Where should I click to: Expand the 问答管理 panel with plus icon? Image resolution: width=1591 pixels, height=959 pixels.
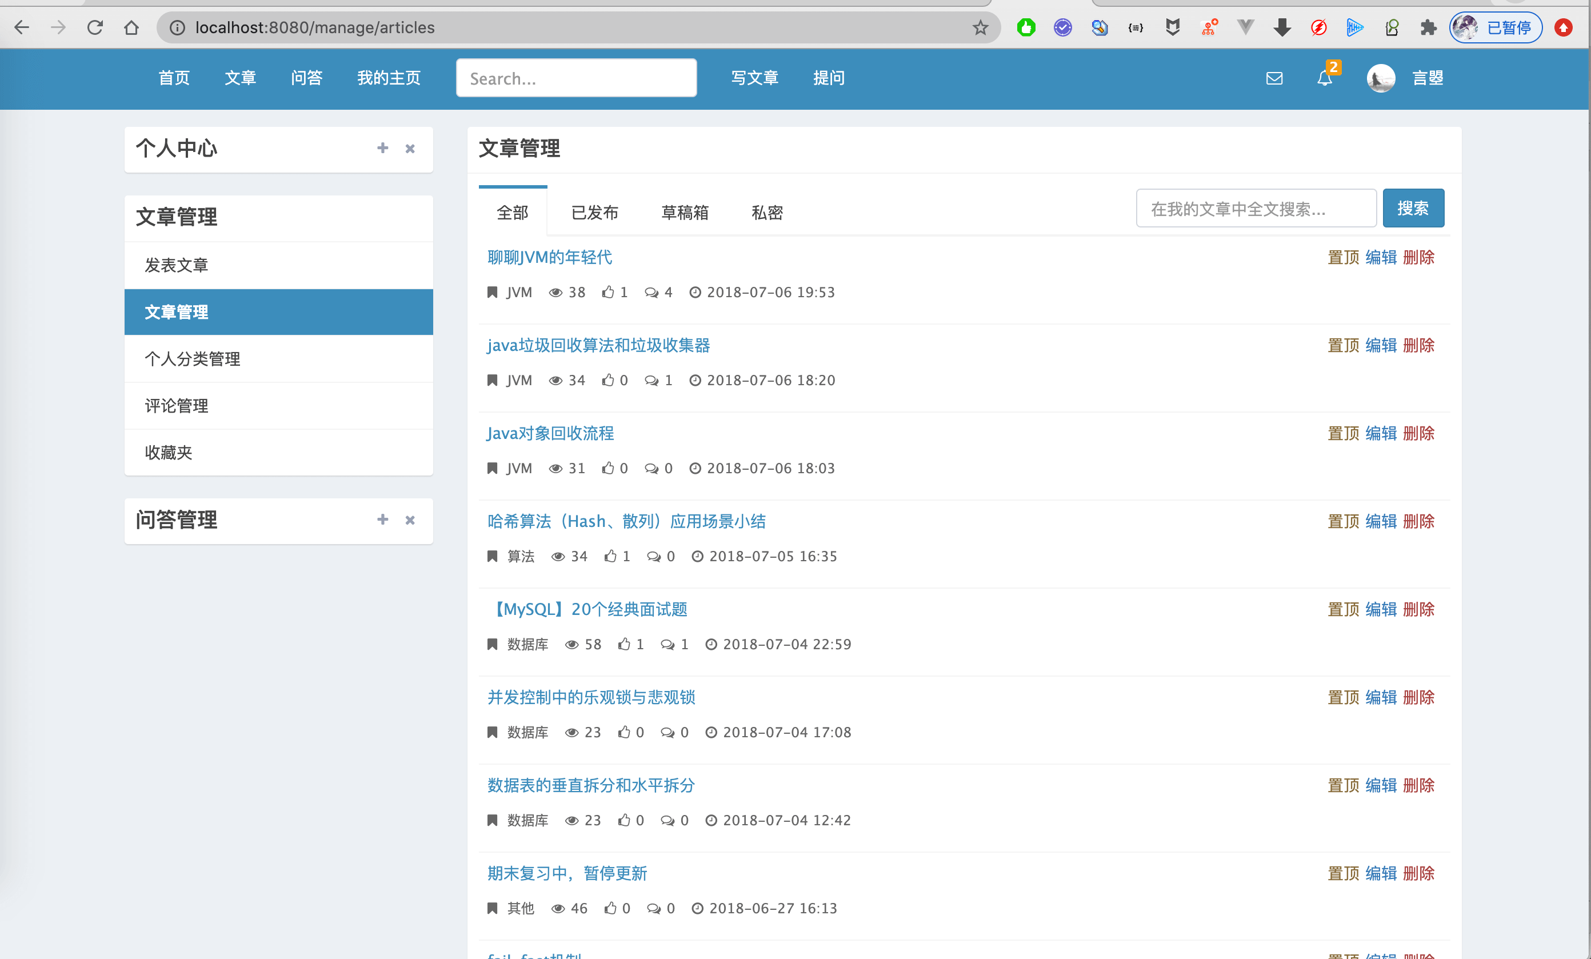pos(382,520)
